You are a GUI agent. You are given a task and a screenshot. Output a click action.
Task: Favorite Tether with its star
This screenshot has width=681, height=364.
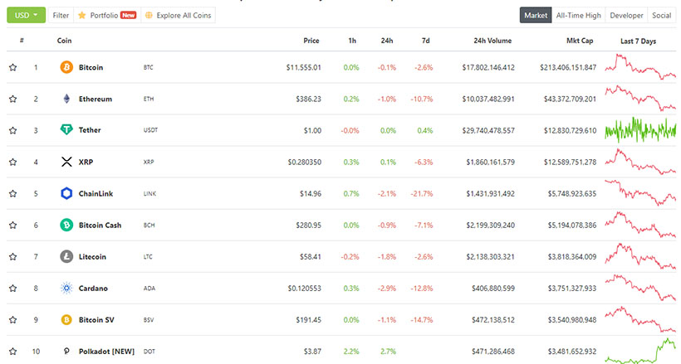[13, 130]
